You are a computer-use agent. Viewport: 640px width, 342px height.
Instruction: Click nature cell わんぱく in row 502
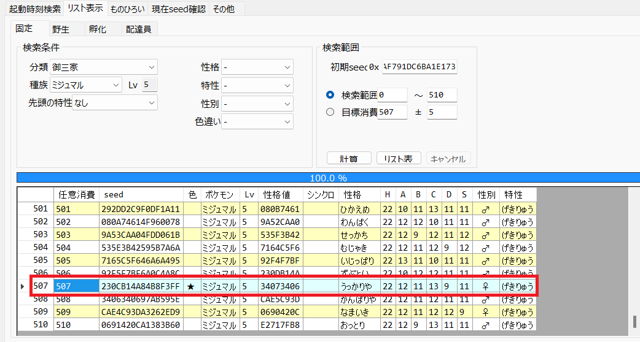click(359, 222)
